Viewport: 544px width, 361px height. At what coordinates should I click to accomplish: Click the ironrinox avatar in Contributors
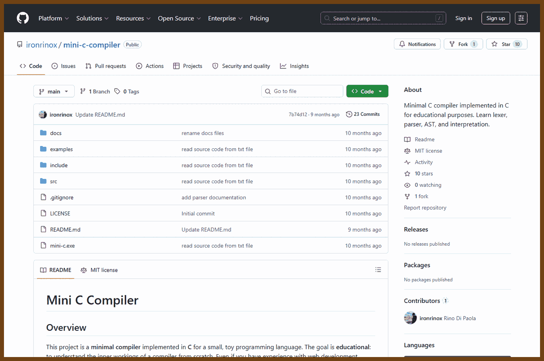tap(410, 318)
